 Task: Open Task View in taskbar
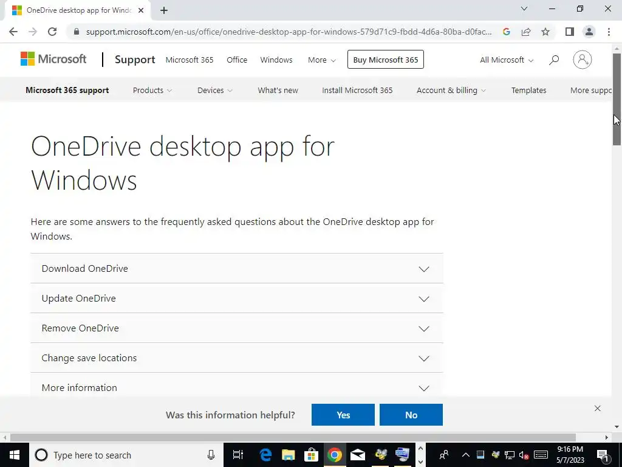(238, 455)
